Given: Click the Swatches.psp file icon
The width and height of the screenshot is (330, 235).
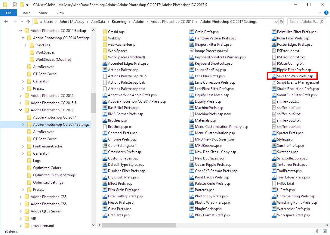Looking at the screenshot, I should tap(274, 152).
